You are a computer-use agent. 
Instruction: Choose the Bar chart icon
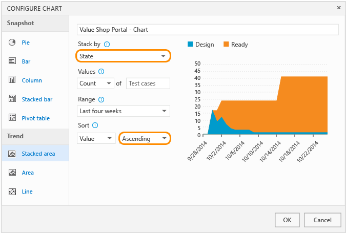(12, 61)
